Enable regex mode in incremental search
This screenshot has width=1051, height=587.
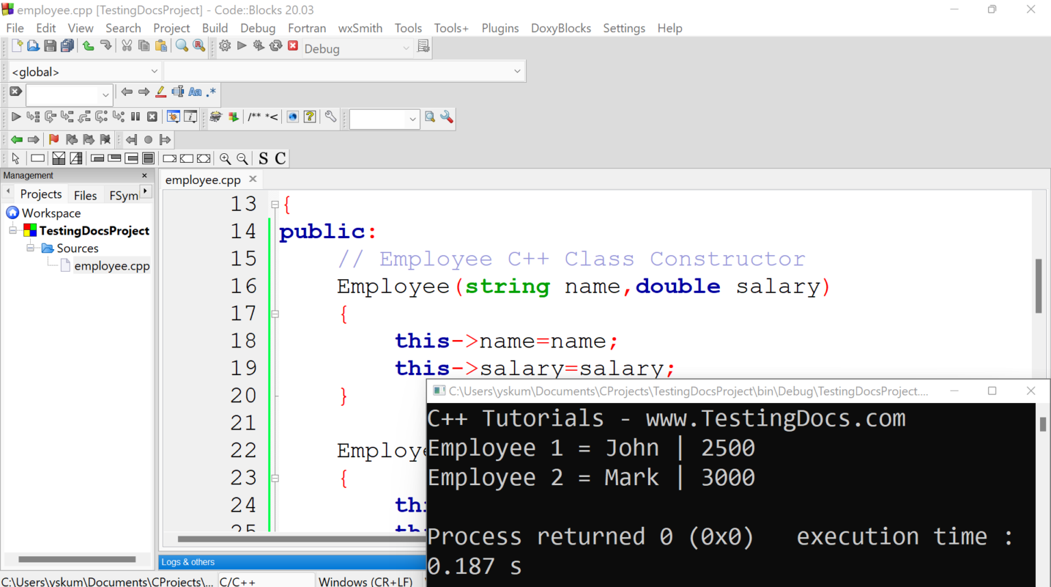210,92
